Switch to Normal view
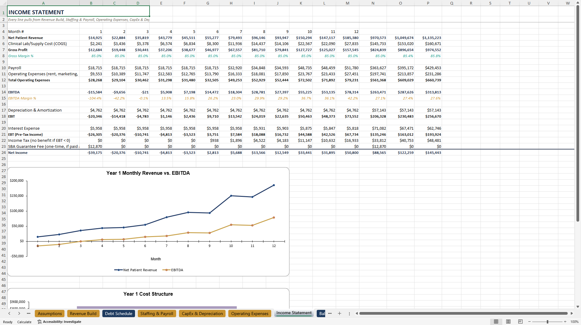581x325 pixels. click(x=496, y=322)
